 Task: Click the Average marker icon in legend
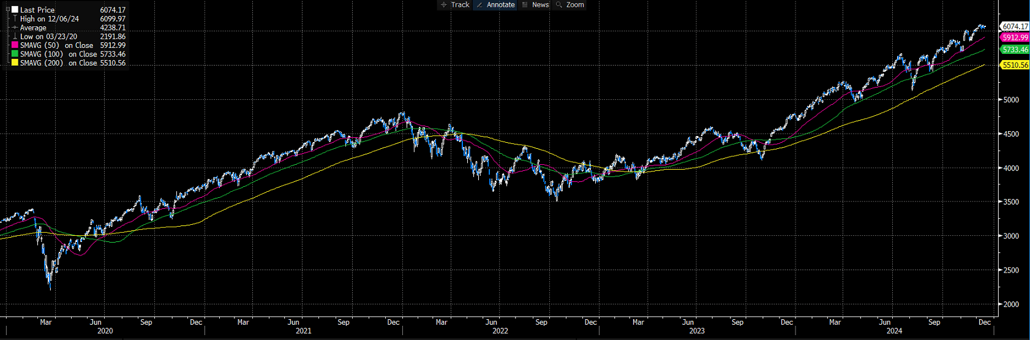point(15,28)
